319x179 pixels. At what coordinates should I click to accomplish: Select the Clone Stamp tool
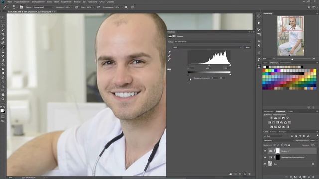[3, 52]
